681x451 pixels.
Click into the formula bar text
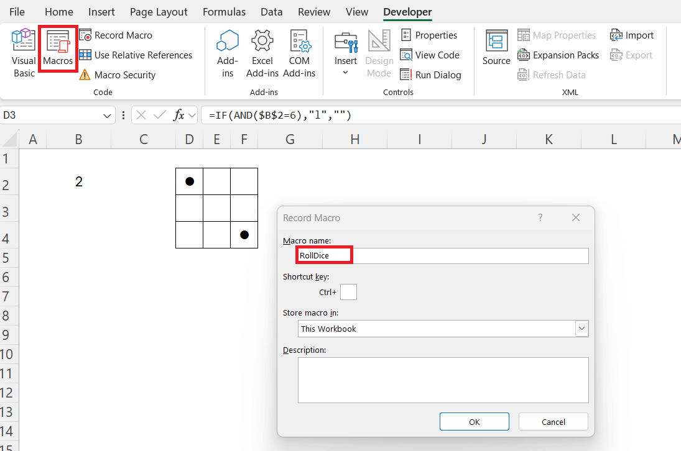pyautogui.click(x=441, y=115)
